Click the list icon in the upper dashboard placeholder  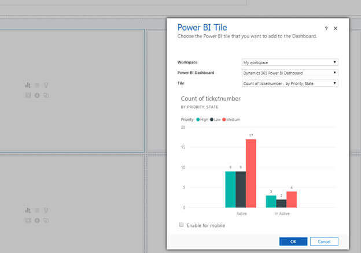click(x=37, y=85)
